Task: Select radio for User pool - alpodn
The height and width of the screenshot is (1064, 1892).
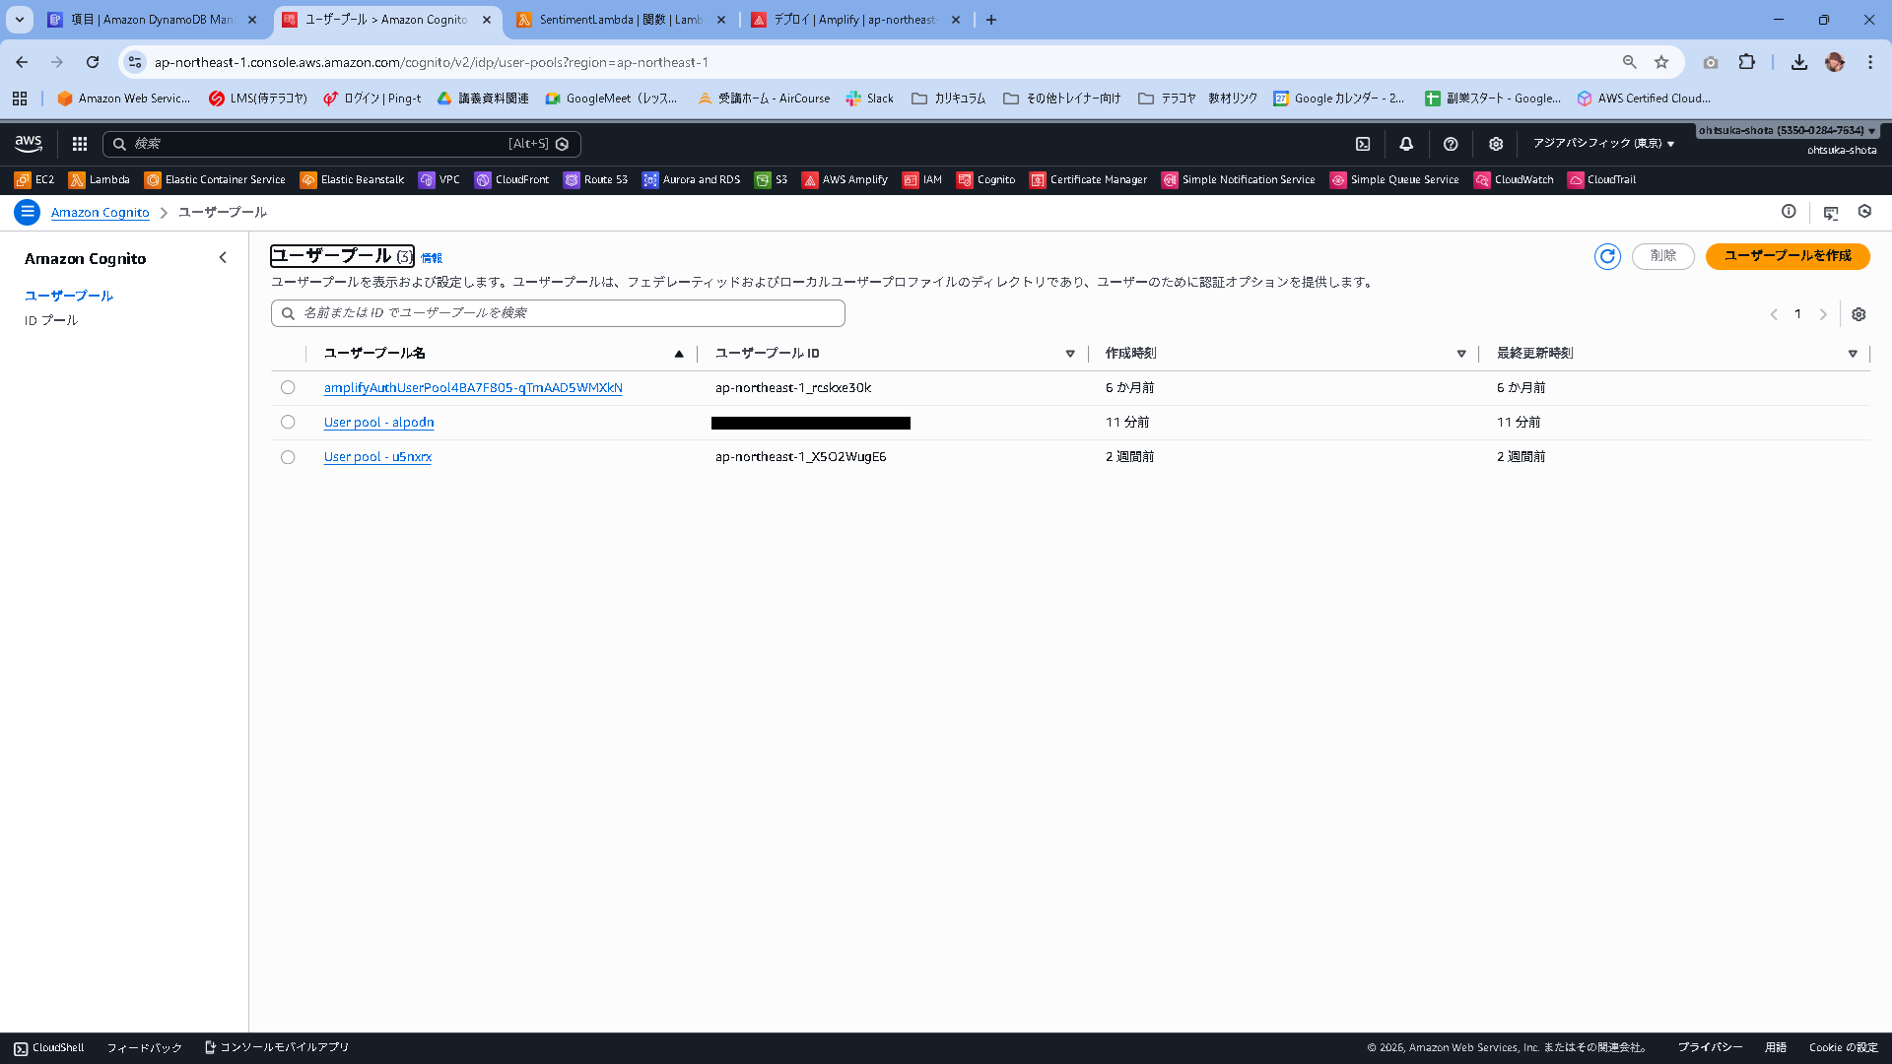Action: tap(288, 423)
